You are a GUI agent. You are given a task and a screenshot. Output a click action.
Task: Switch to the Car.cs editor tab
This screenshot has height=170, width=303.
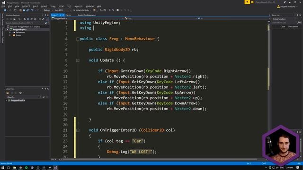tap(68, 15)
